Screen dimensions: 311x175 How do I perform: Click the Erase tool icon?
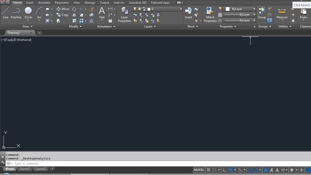pos(91,9)
